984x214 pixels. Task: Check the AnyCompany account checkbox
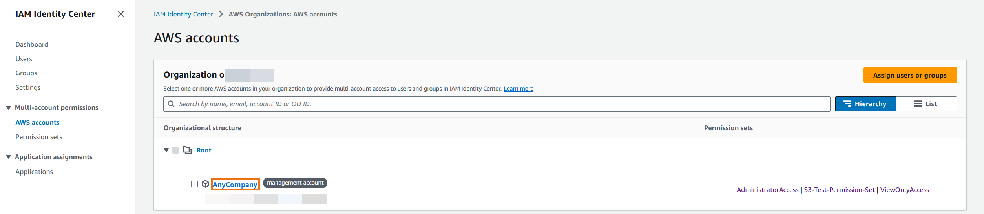coord(194,184)
